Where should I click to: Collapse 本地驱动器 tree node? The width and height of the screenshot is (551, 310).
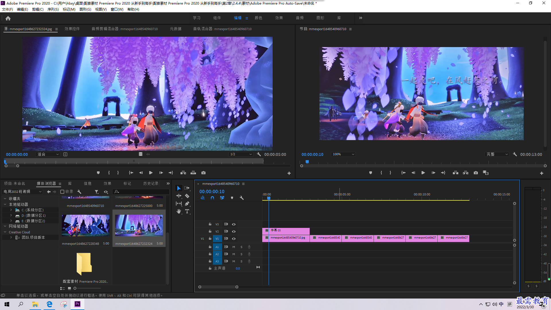pos(5,204)
